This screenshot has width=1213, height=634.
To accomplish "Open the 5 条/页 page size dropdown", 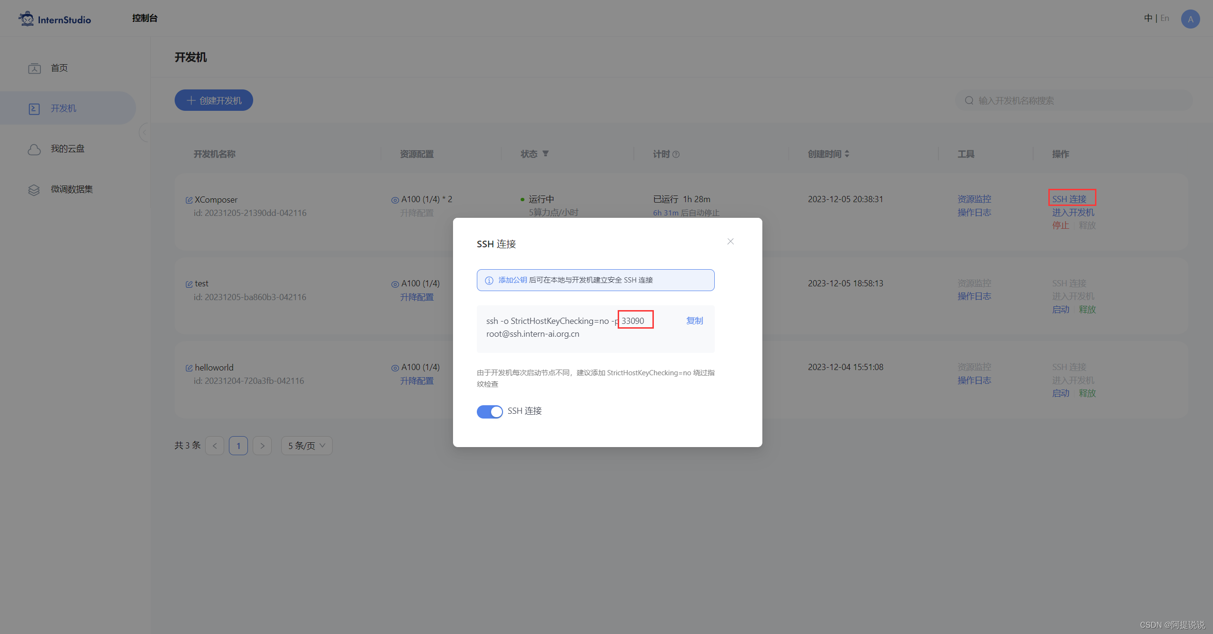I will [306, 446].
